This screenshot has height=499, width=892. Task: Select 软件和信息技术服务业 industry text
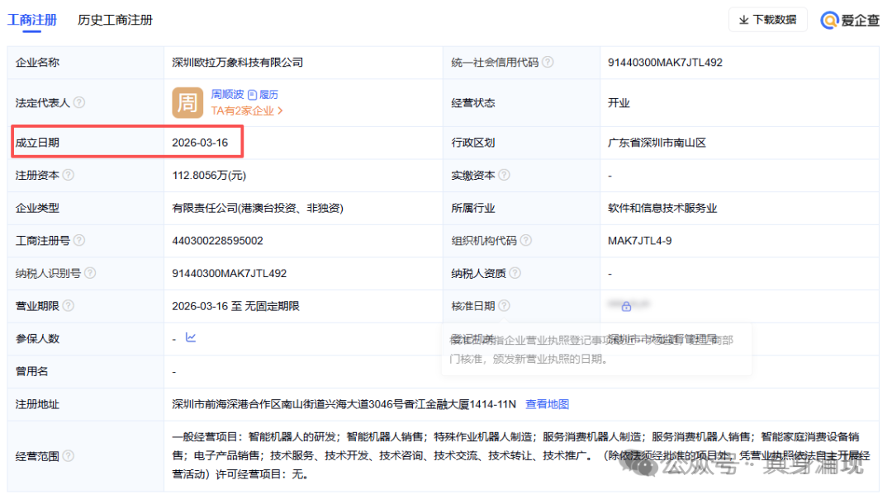(662, 208)
